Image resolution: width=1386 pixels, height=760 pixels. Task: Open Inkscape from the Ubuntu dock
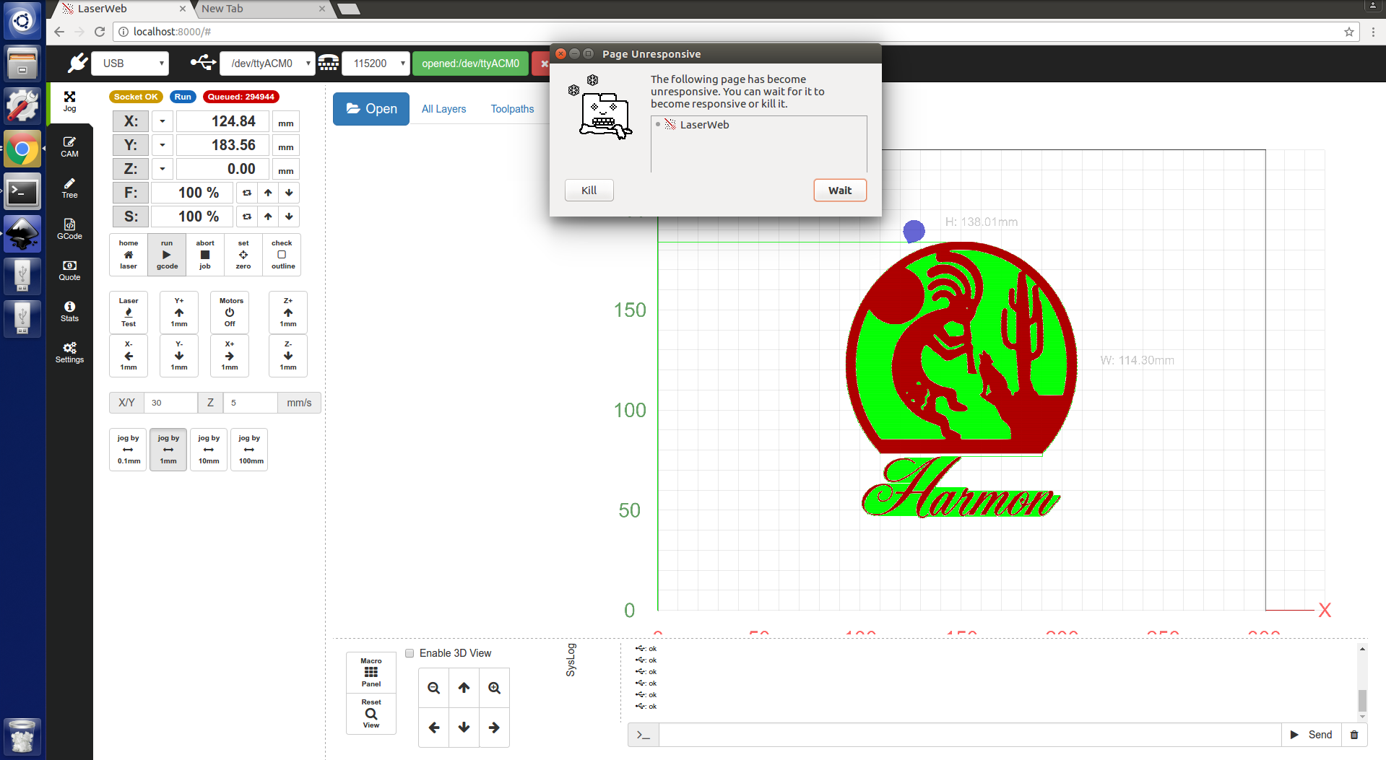pos(22,234)
